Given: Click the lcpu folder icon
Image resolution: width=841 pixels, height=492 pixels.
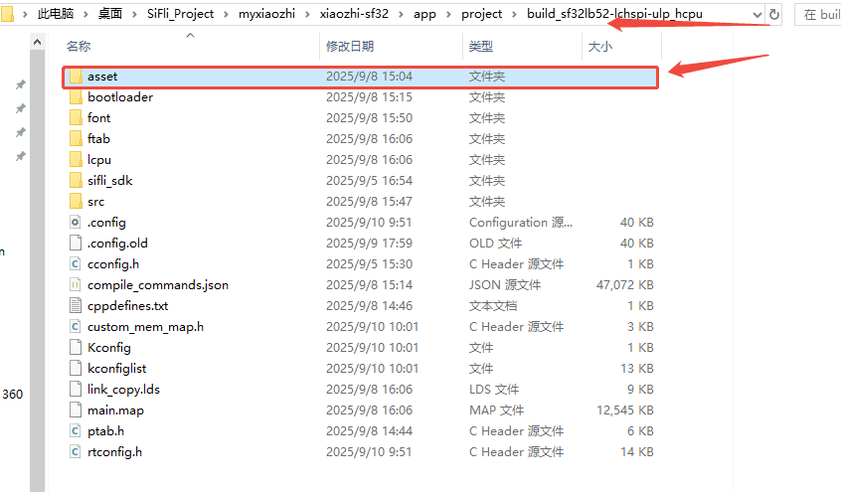Looking at the screenshot, I should pyautogui.click(x=76, y=160).
